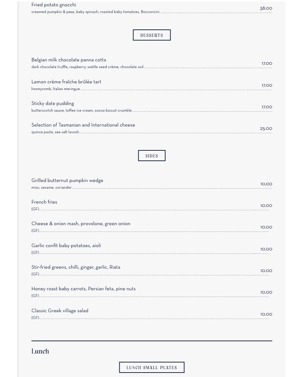Click the DESSERTS section label
Screen dimensions: 294x377
point(152,35)
